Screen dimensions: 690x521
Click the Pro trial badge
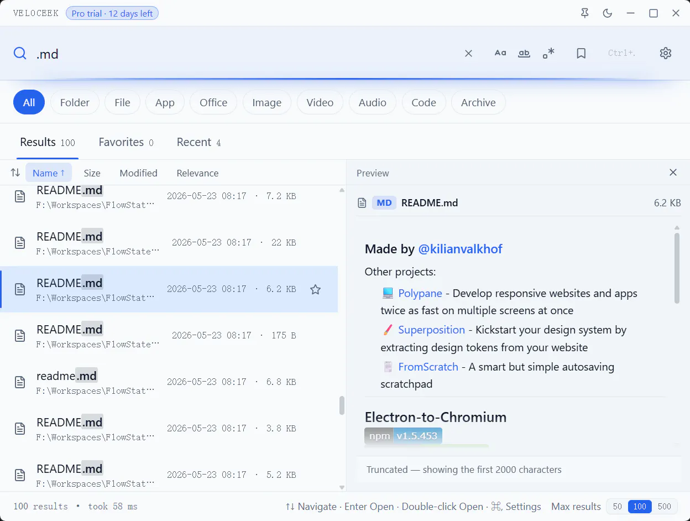coord(112,13)
